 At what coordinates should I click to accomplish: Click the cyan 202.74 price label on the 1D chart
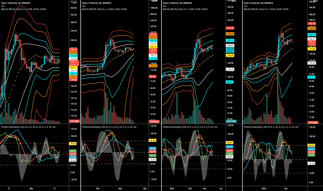click(73, 74)
